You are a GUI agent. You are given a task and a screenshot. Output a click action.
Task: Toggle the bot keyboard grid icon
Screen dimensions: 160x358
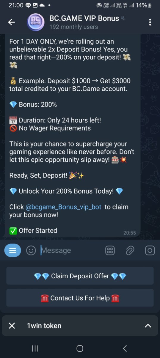click(x=110, y=250)
